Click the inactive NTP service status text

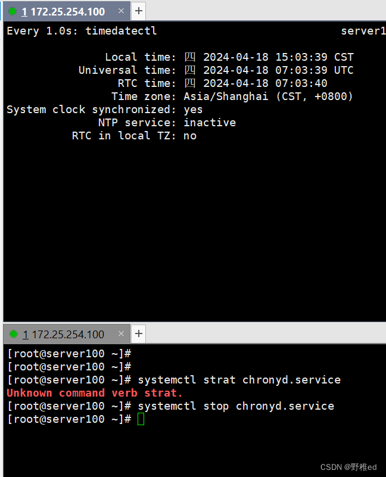210,122
